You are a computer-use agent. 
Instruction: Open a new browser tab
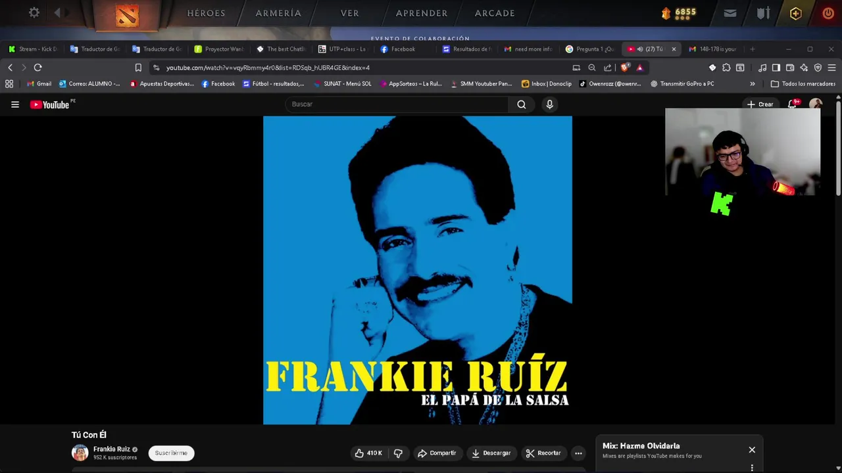pyautogui.click(x=753, y=49)
